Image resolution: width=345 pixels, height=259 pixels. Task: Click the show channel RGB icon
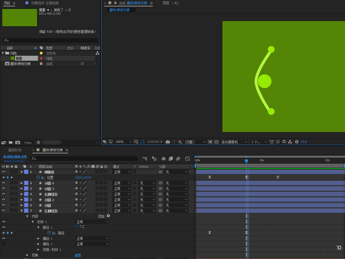point(180,142)
